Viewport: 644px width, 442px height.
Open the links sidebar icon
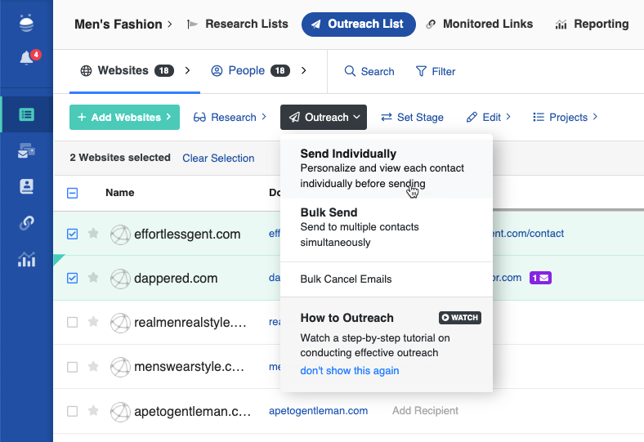(26, 223)
